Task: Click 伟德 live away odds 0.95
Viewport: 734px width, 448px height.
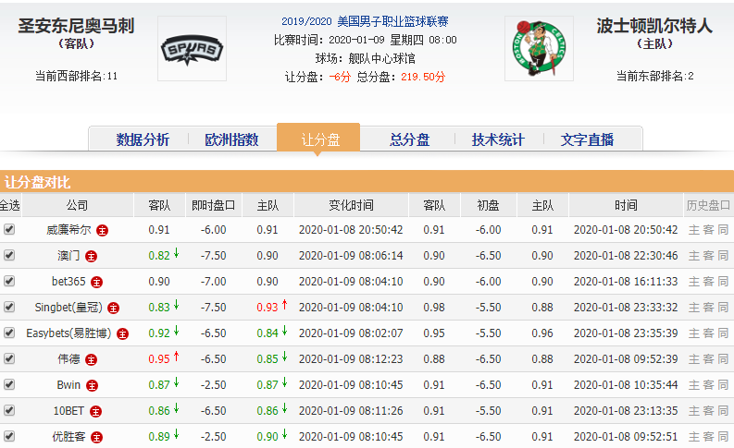Action: click(x=159, y=359)
